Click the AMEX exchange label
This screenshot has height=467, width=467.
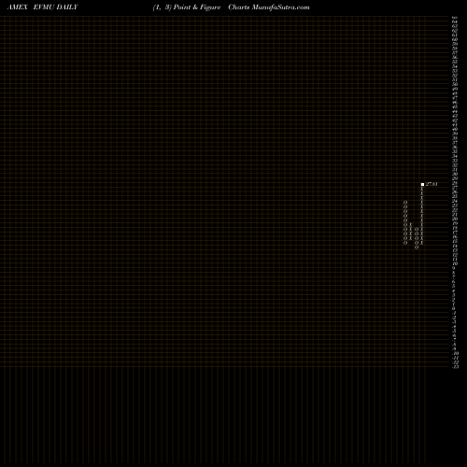click(18, 7)
